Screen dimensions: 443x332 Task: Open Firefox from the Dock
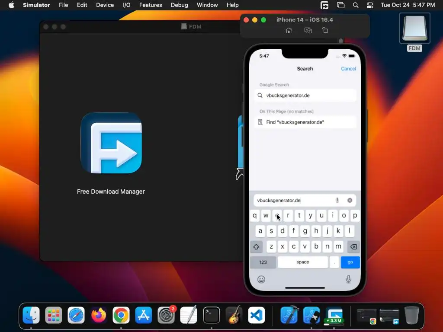coord(99,315)
